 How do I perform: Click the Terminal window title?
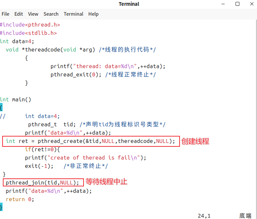click(x=129, y=4)
